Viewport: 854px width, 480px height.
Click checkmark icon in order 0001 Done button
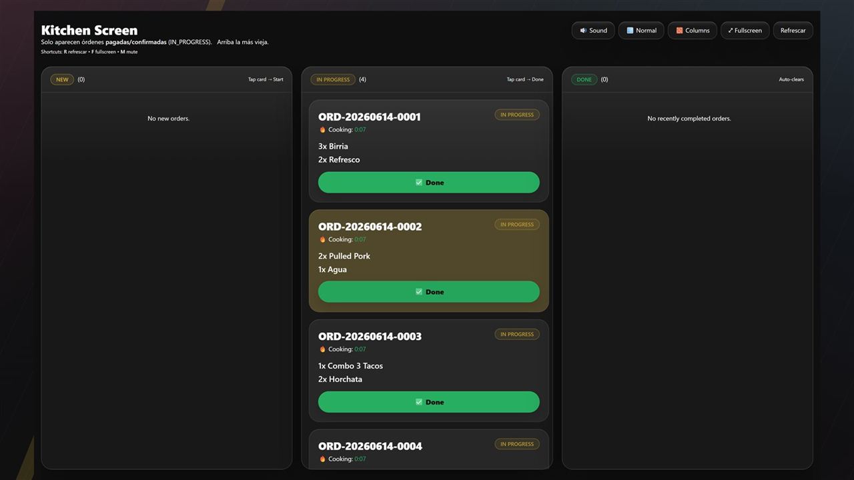pyautogui.click(x=419, y=183)
